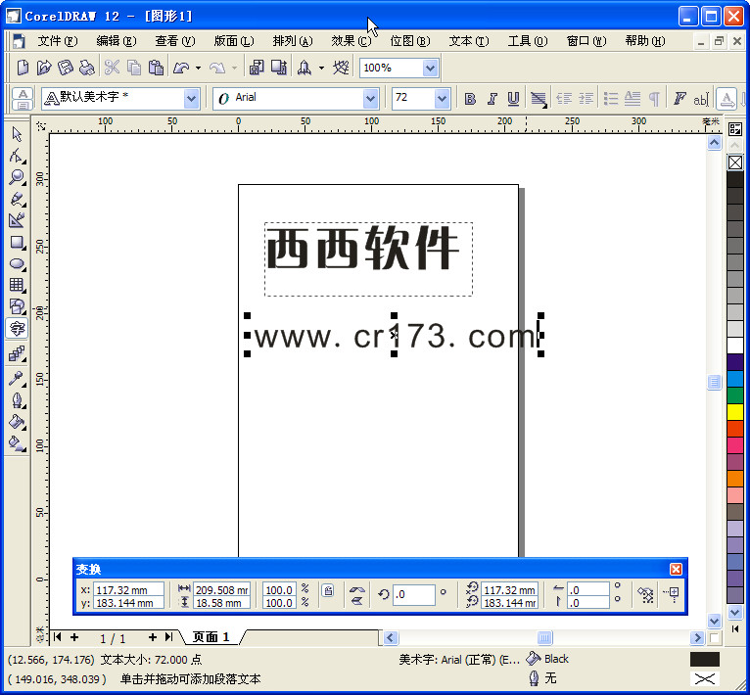
Task: Select the Outline pen tool
Action: pyautogui.click(x=17, y=400)
